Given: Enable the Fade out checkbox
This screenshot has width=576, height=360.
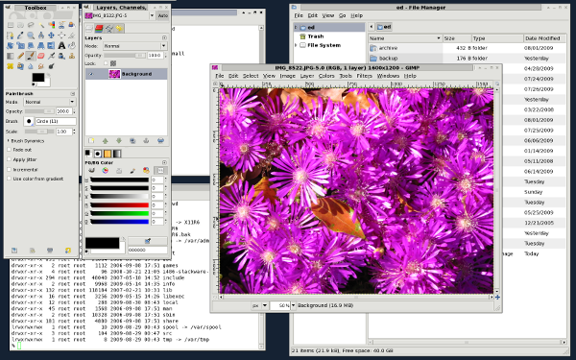Looking at the screenshot, I should [x=10, y=150].
